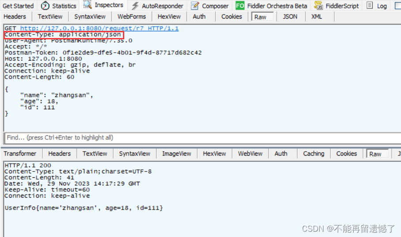Click the Statistics clock icon

[x=45, y=5]
